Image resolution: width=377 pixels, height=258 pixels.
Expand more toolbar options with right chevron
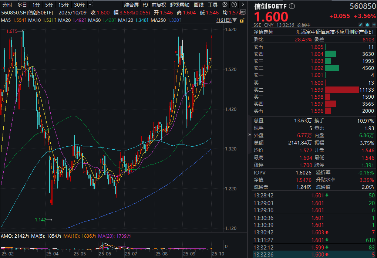242,5
